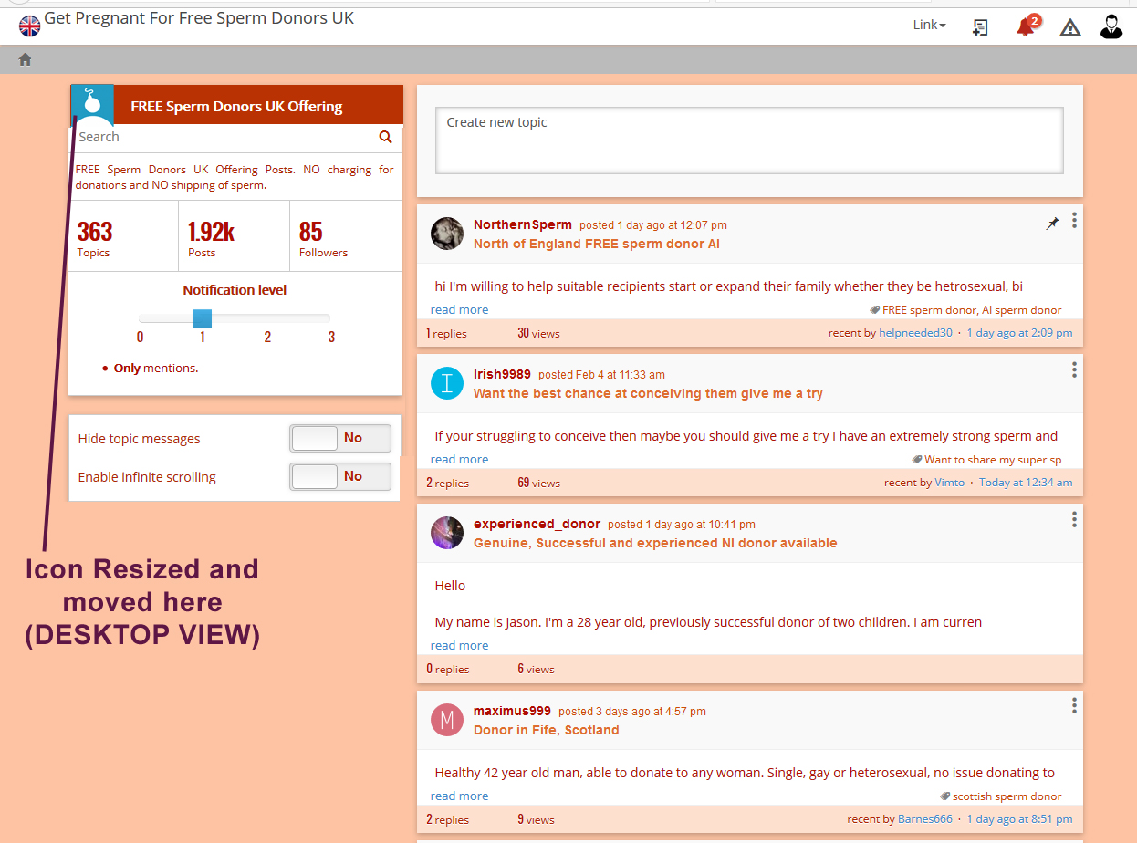
Task: Click the UK flag site logo
Action: coord(30,26)
